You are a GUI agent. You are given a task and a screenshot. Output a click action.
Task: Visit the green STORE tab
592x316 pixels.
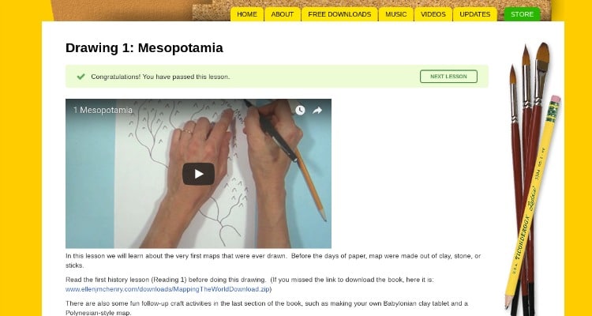(x=523, y=14)
